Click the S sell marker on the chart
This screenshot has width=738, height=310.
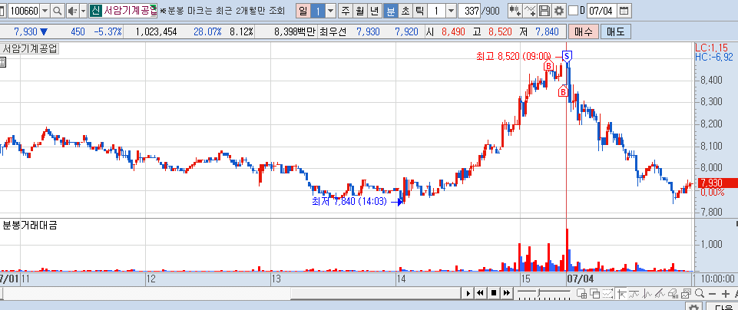(568, 57)
